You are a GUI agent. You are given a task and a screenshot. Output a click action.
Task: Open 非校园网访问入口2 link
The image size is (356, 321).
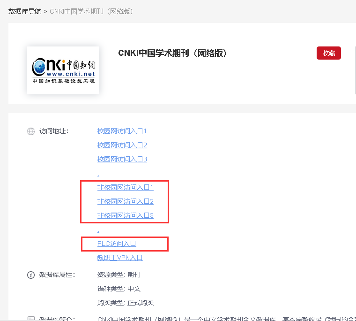pos(126,201)
